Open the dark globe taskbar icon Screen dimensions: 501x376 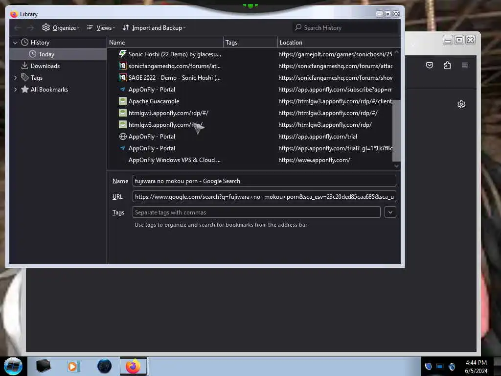[105, 366]
